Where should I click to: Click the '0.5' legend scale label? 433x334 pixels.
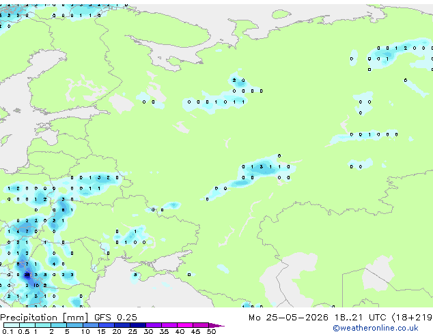tap(24, 331)
